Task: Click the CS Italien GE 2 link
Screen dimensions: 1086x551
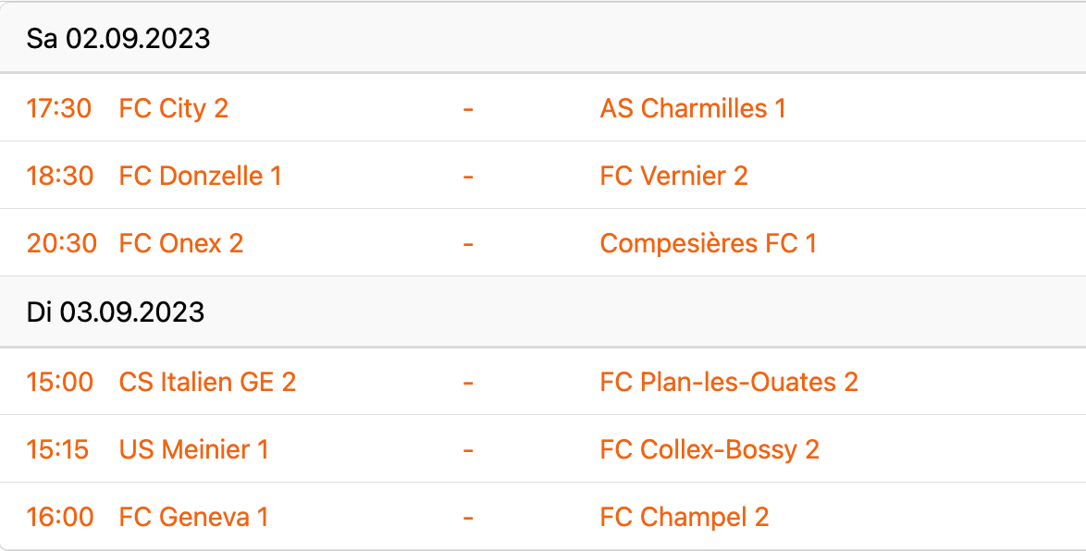Action: (x=207, y=382)
